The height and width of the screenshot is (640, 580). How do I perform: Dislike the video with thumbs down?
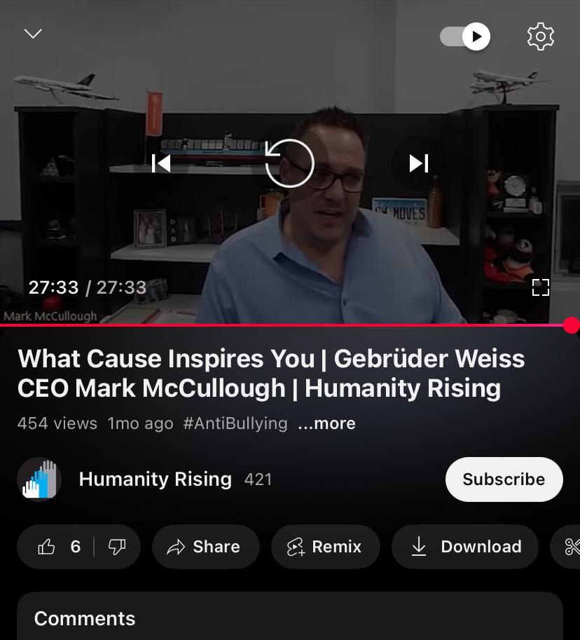click(117, 547)
